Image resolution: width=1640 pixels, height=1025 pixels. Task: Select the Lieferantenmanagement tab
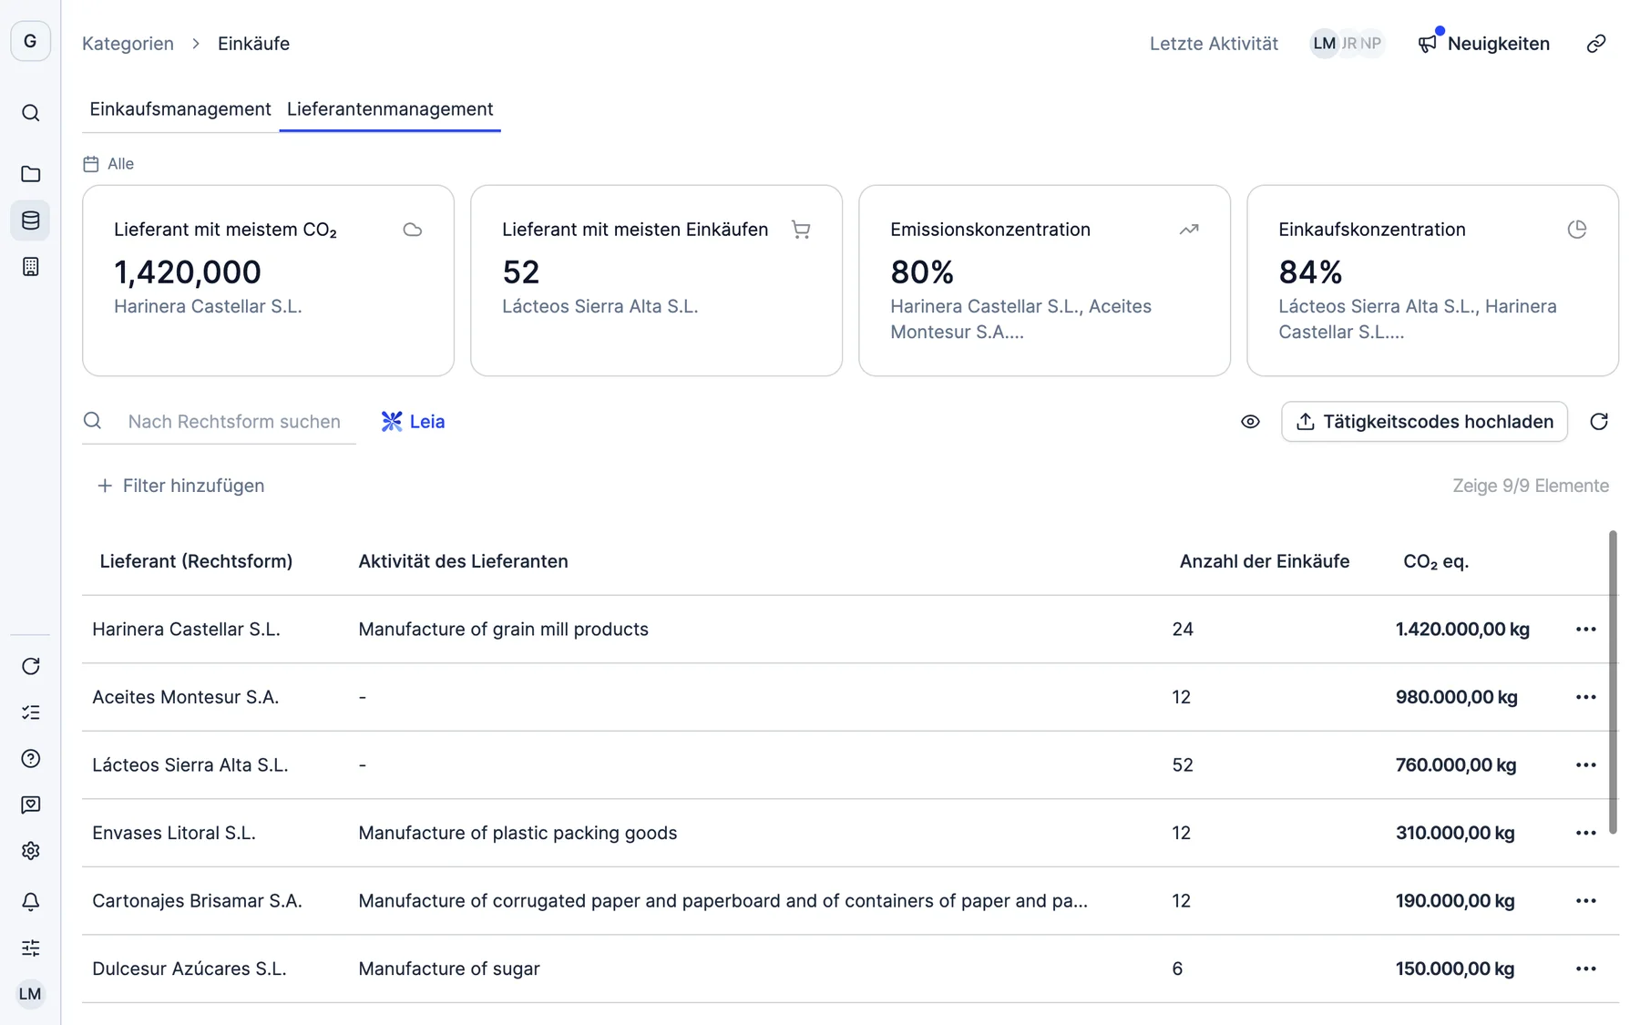tap(390, 109)
